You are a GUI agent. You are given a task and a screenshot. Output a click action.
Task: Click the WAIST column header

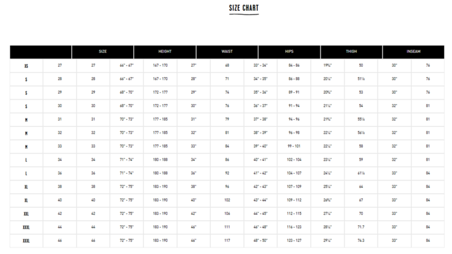tap(227, 52)
